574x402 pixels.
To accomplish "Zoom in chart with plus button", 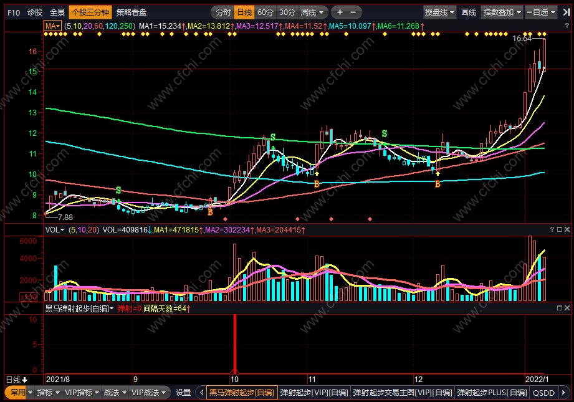I will [340, 12].
